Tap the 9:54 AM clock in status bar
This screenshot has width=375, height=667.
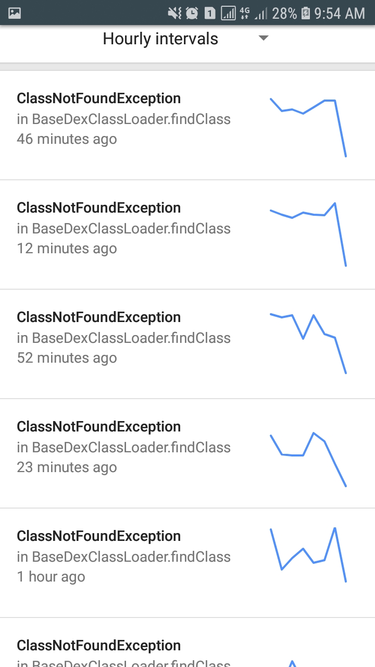point(340,13)
